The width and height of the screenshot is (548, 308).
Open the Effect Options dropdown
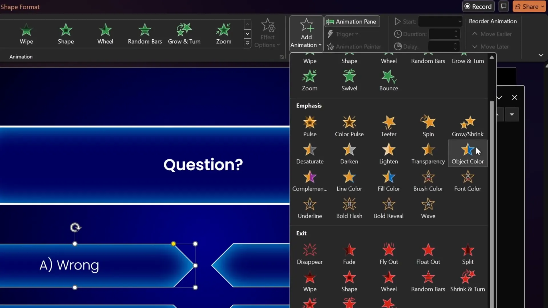tap(267, 34)
